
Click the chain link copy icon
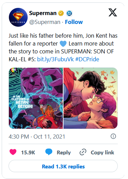[83, 152]
